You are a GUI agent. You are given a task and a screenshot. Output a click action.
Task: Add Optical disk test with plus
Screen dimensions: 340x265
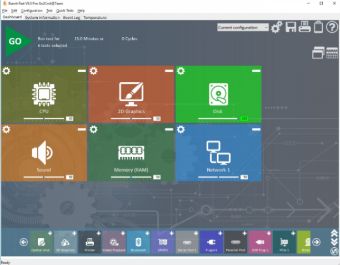point(50,233)
